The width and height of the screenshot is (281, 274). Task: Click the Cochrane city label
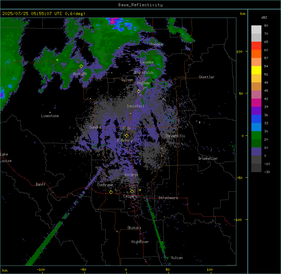pyautogui.click(x=105, y=185)
